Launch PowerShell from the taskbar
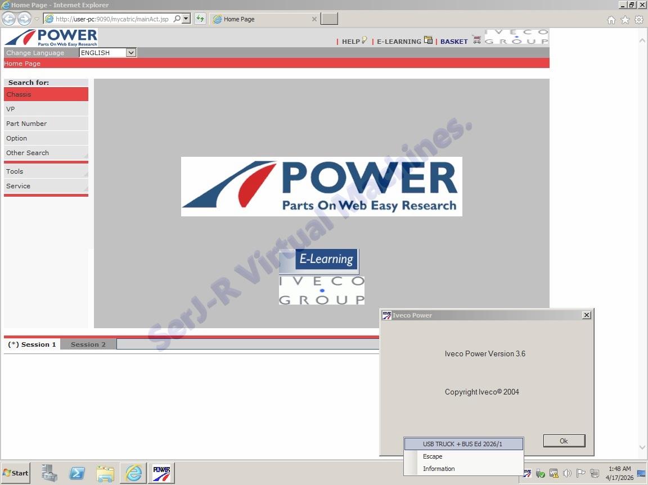The image size is (648, 485). 77,473
